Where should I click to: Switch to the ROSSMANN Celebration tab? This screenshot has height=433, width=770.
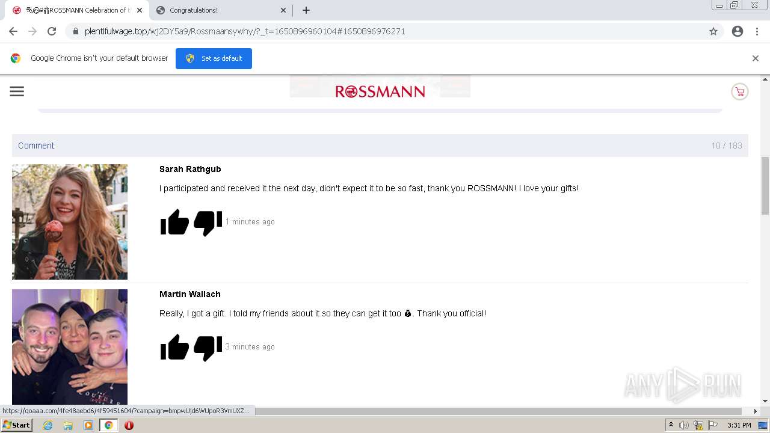pyautogui.click(x=76, y=10)
